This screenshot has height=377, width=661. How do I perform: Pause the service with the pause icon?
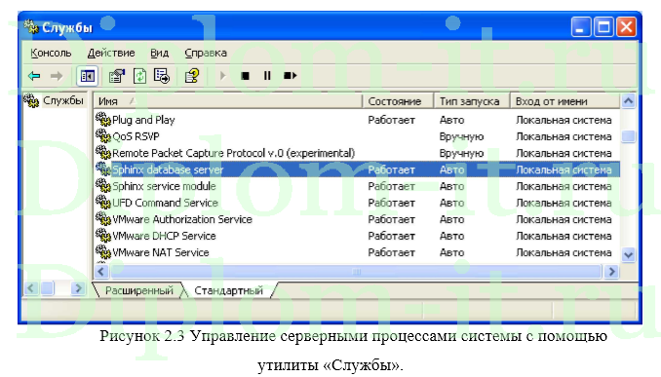[267, 76]
